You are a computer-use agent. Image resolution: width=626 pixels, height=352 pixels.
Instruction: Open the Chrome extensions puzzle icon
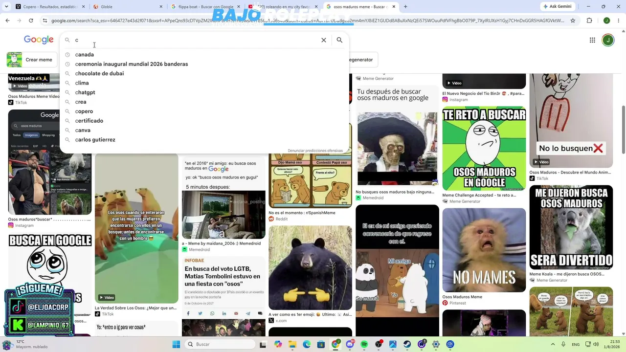[x=589, y=21]
